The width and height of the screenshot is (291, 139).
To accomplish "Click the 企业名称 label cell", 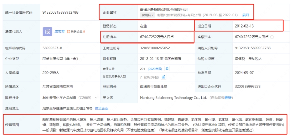I will 119,13.
